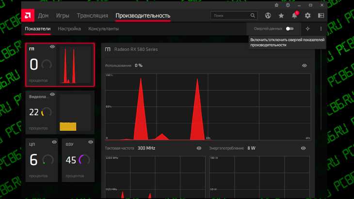
Task: Select the ОЗУ metric card
Action: click(x=78, y=160)
